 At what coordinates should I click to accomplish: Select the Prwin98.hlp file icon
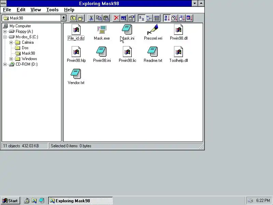click(x=76, y=52)
